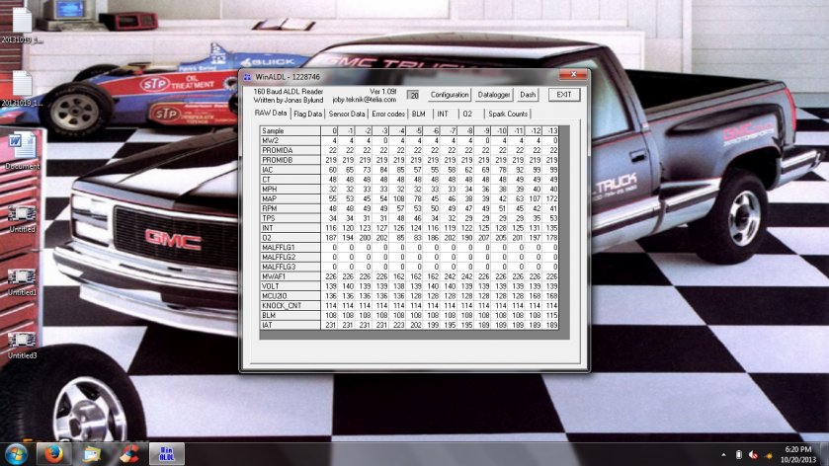The width and height of the screenshot is (829, 466).
Task: Switch to the Spark Counts tab
Action: [x=508, y=115]
